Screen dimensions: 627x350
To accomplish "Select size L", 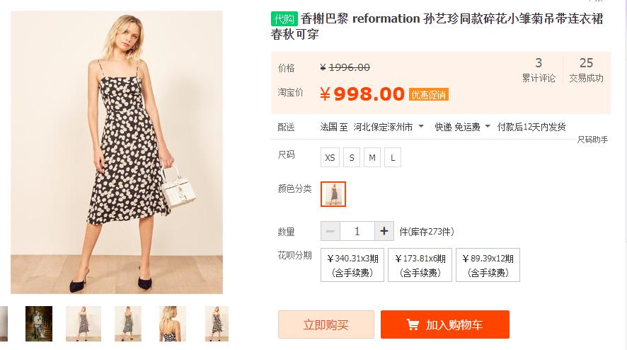I will pyautogui.click(x=393, y=157).
